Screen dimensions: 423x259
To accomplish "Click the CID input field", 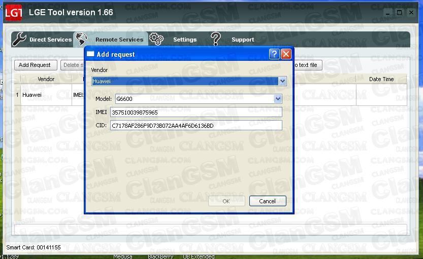I will tap(196, 126).
